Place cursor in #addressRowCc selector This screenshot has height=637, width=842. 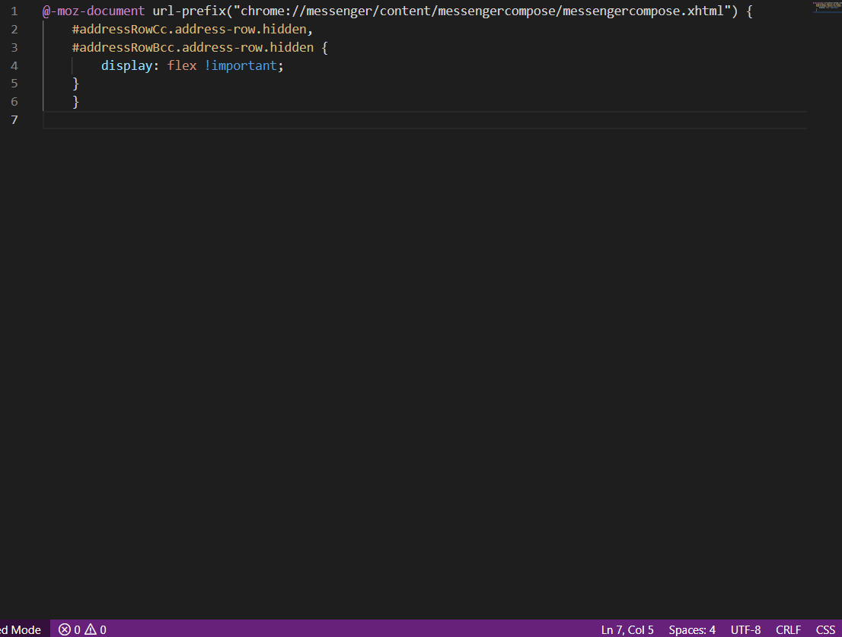(122, 30)
